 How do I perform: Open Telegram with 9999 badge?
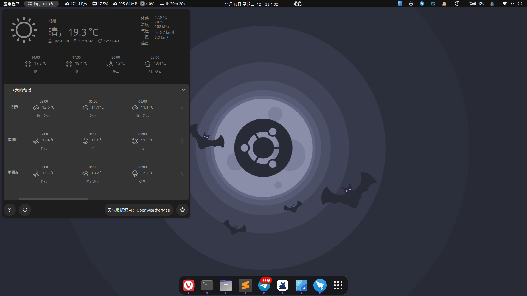(x=264, y=285)
